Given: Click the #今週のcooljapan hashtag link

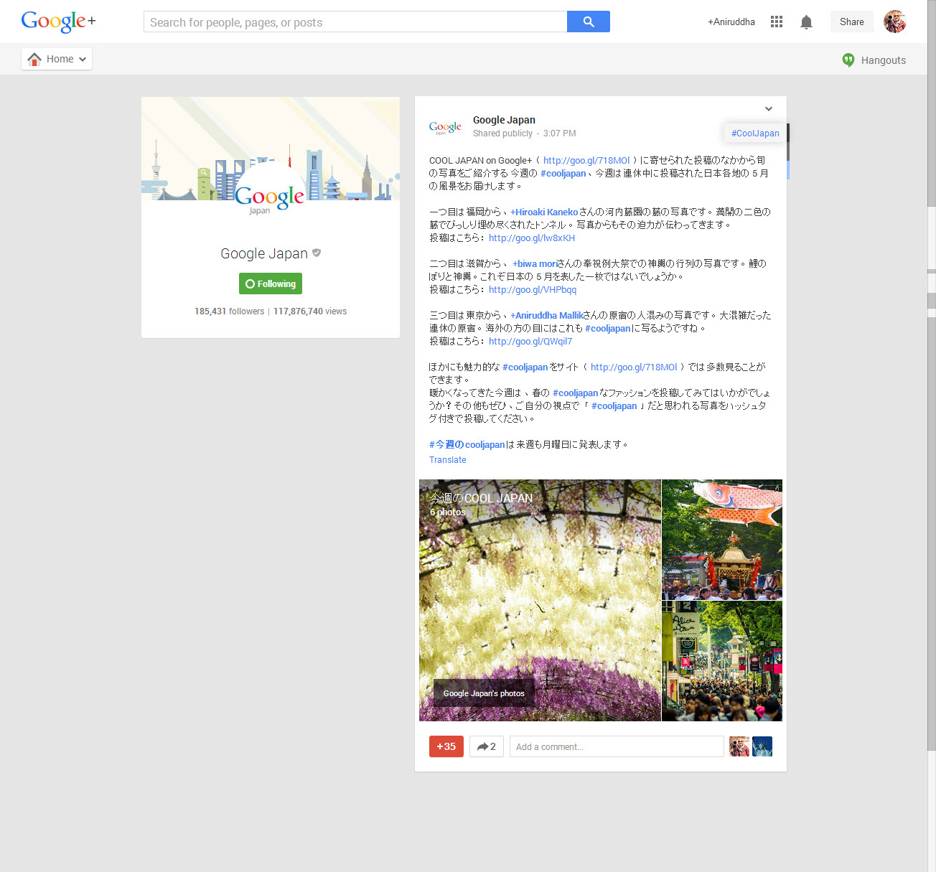Looking at the screenshot, I should [x=467, y=444].
